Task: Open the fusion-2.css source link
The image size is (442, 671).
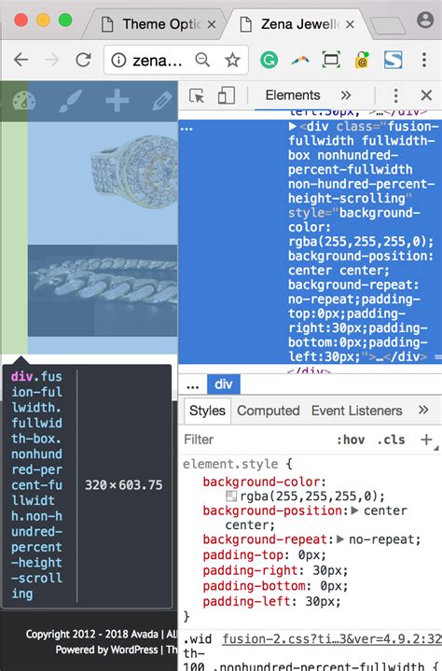Action: (332, 639)
